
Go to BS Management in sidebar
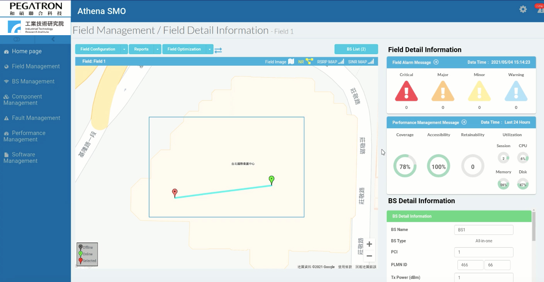pyautogui.click(x=33, y=82)
